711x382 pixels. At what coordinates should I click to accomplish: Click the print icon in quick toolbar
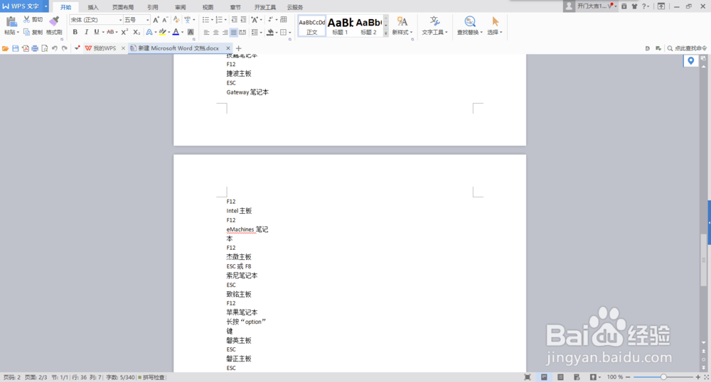point(35,48)
